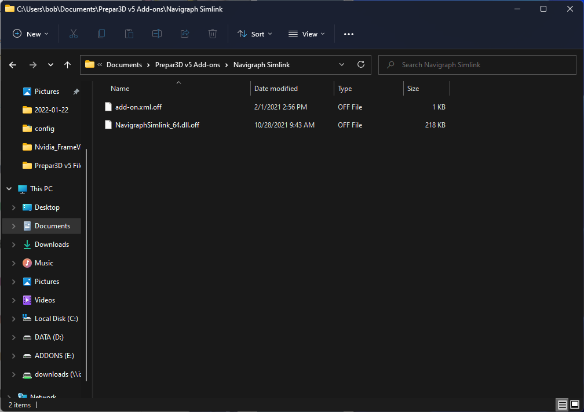Select the NavigraphSimlink_64.dll.off file name
584x412 pixels.
[157, 125]
